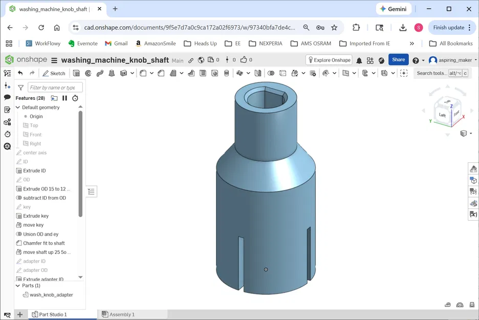Click inside the Filter by name or type field

coord(55,87)
